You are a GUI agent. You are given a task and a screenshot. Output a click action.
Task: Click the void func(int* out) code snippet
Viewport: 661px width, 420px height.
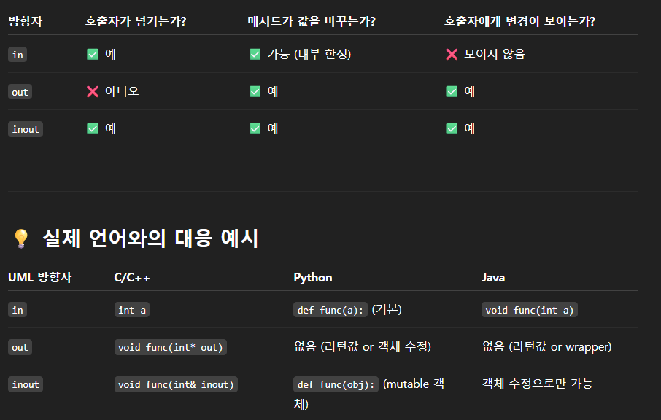tap(170, 347)
